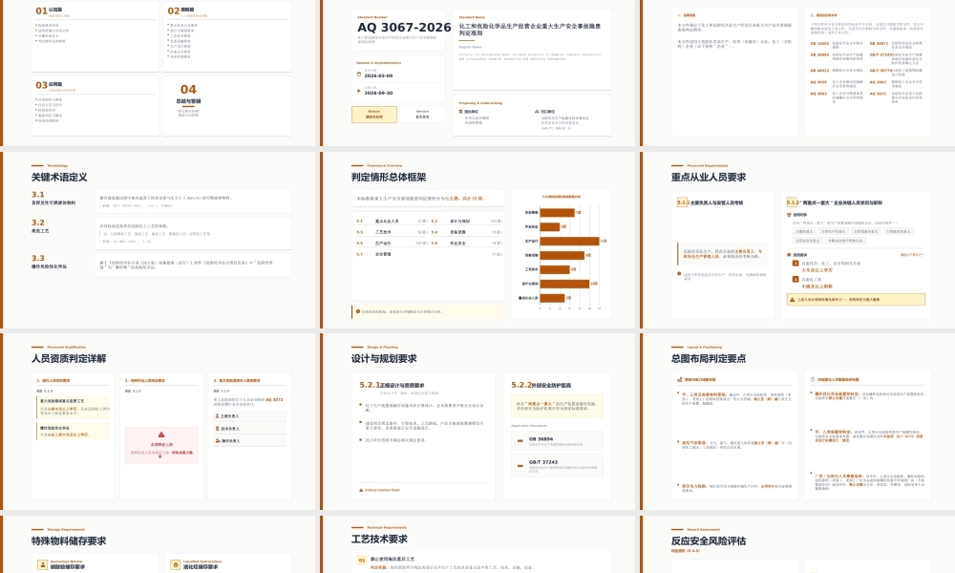Open the 重点从业人员要求 slide thumbnail

799,240
